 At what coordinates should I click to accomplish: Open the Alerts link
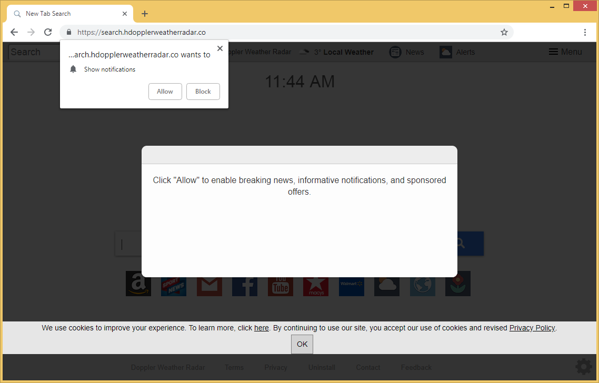click(x=465, y=52)
